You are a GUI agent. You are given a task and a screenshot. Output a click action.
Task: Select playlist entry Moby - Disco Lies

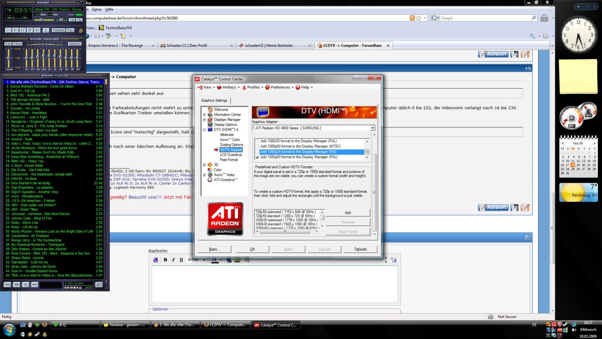click(x=54, y=222)
